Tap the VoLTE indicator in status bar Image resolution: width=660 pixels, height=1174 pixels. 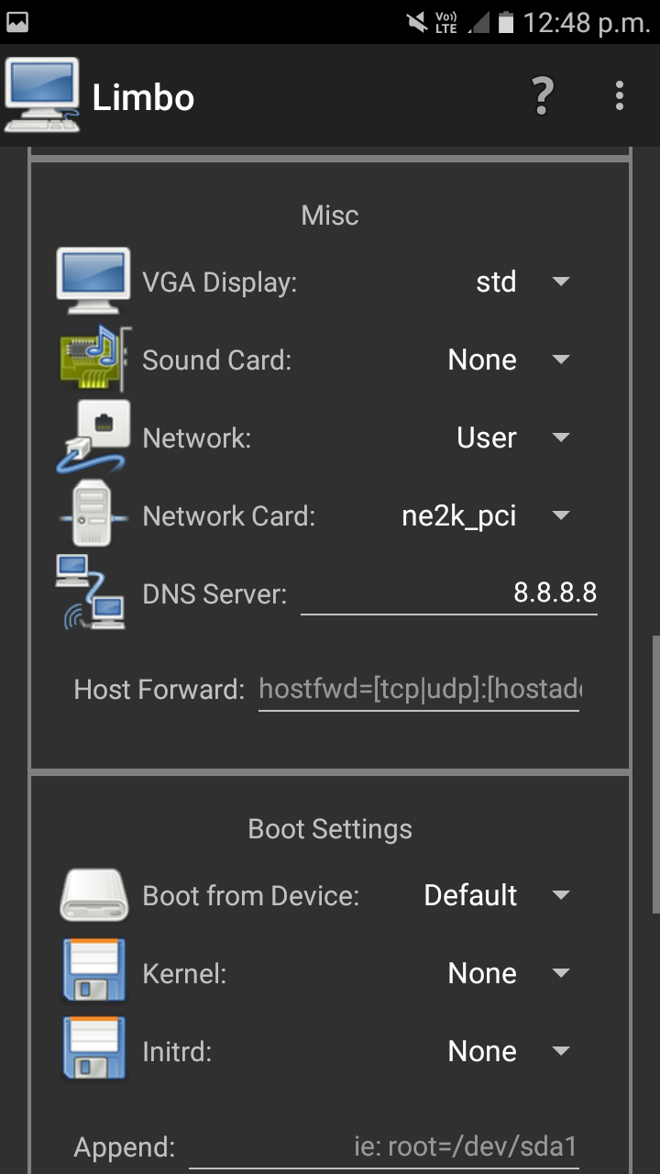[445, 23]
